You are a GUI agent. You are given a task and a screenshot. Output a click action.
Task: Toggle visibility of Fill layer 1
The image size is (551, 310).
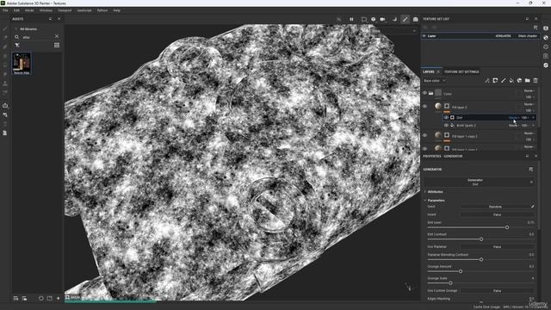424,107
